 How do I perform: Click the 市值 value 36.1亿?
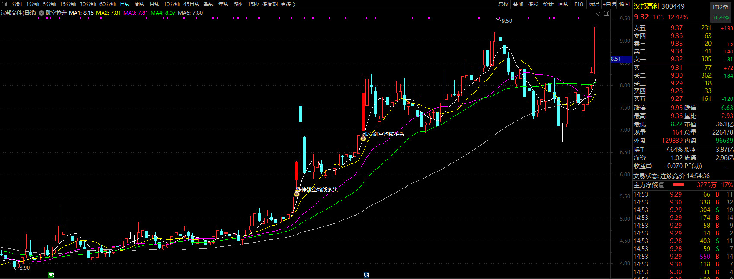(724, 124)
